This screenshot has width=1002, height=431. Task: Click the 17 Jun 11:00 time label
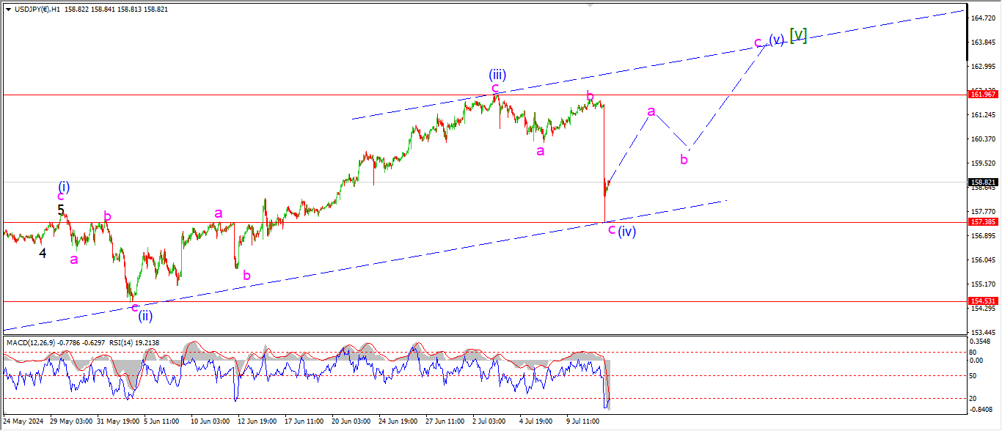click(304, 421)
